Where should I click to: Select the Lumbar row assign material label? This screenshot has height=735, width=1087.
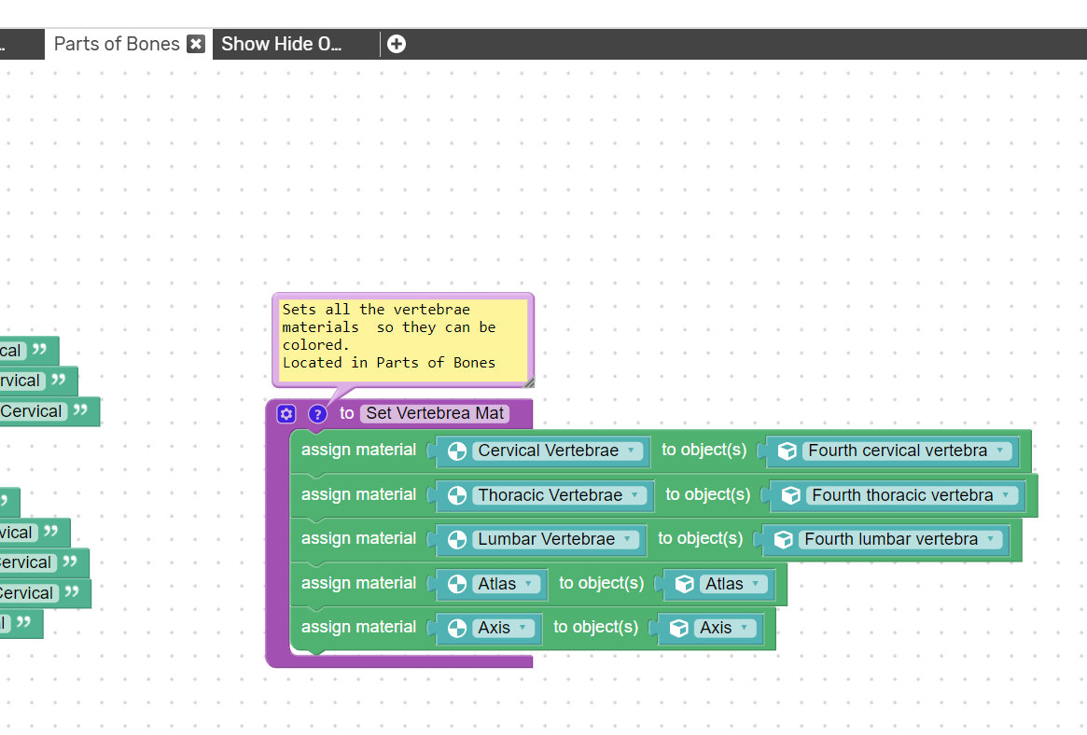point(358,539)
